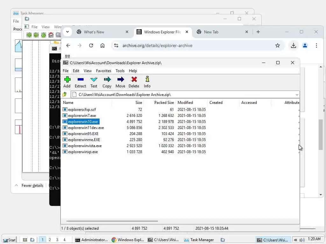326x244 pixels.
Task: Select explorerwinvista.exe in the list
Action: click(x=85, y=146)
